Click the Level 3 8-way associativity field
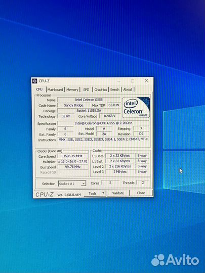The width and height of the screenshot is (205, 273). (x=142, y=172)
